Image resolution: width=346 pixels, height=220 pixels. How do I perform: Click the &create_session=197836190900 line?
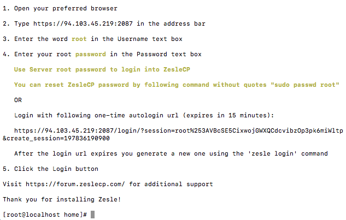[56, 139]
